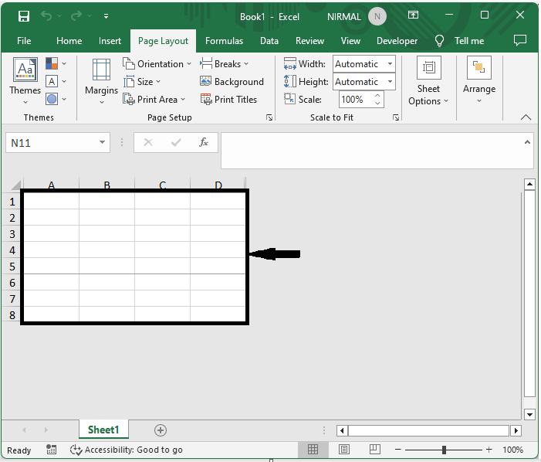
Task: Open the Margins dropdown
Action: click(x=101, y=81)
